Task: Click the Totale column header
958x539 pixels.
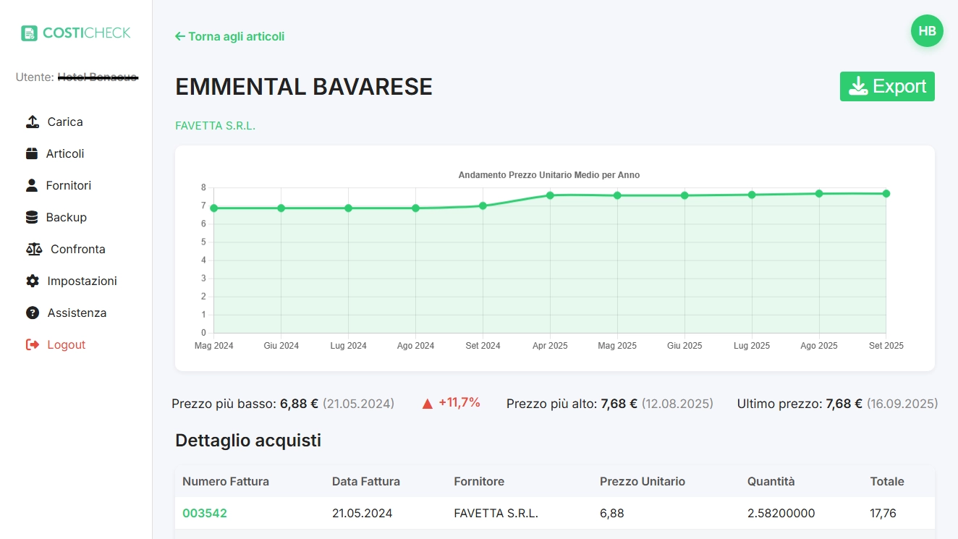Action: (887, 481)
